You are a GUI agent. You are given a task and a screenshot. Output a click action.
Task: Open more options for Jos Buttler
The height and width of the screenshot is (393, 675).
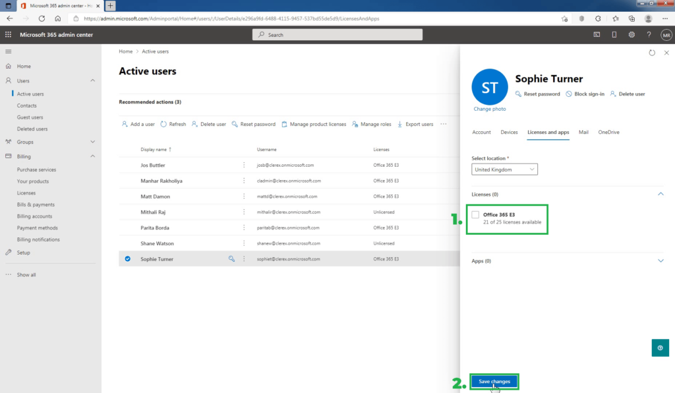click(244, 165)
